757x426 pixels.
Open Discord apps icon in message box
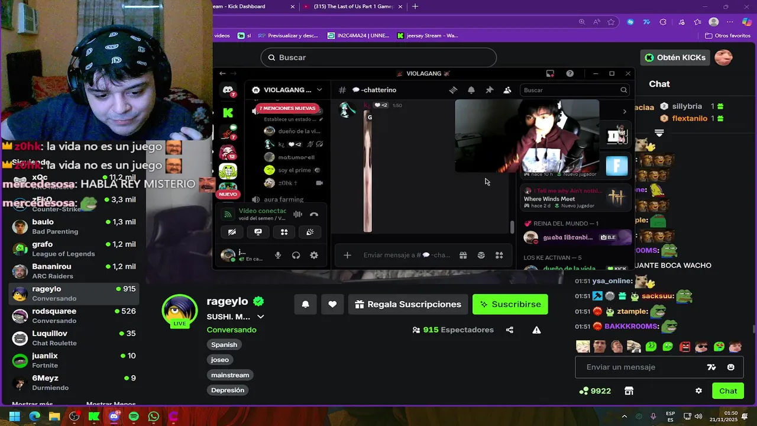point(499,255)
